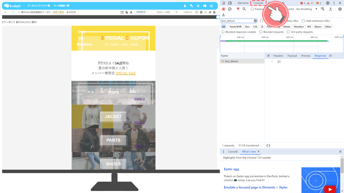Open Emulate a focused page link

pos(256,187)
